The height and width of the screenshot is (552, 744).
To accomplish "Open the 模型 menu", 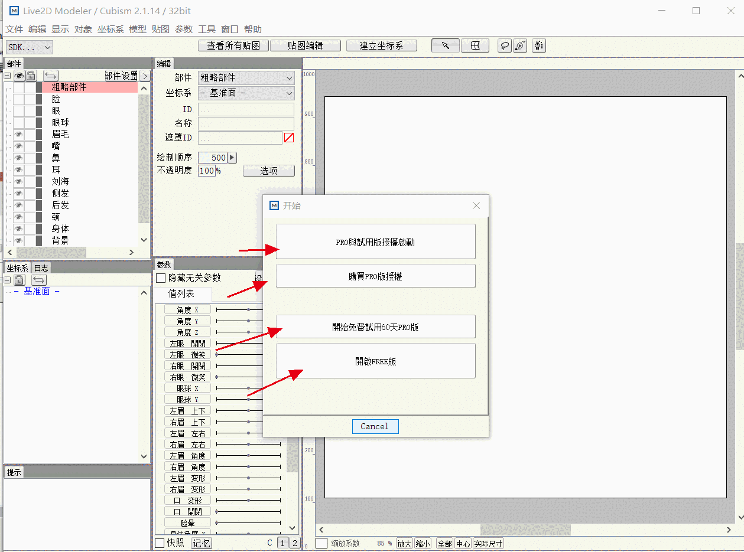I will pos(137,29).
